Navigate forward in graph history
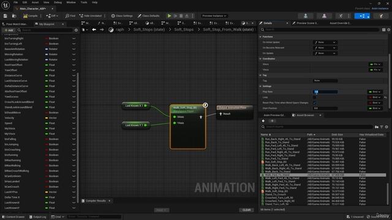 point(102,29)
